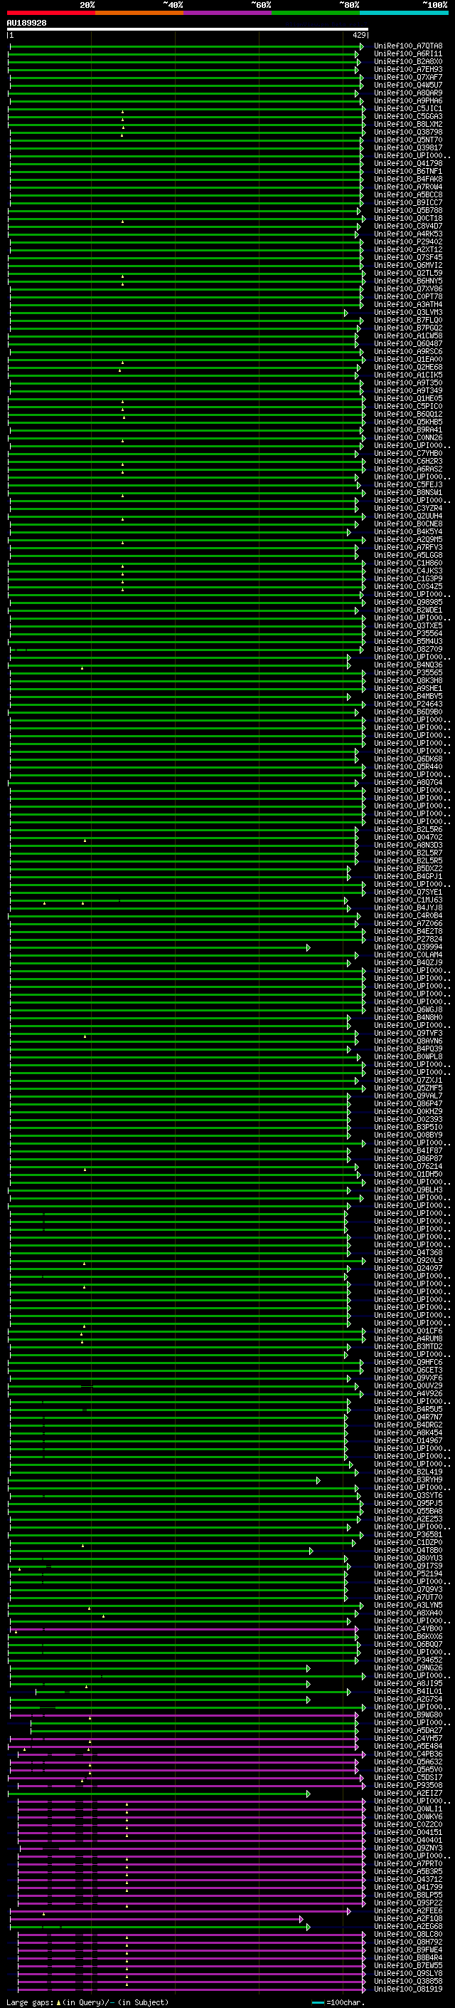
Task: Select the UniRef100_B4ILQ1 label
Action: 408,1692
